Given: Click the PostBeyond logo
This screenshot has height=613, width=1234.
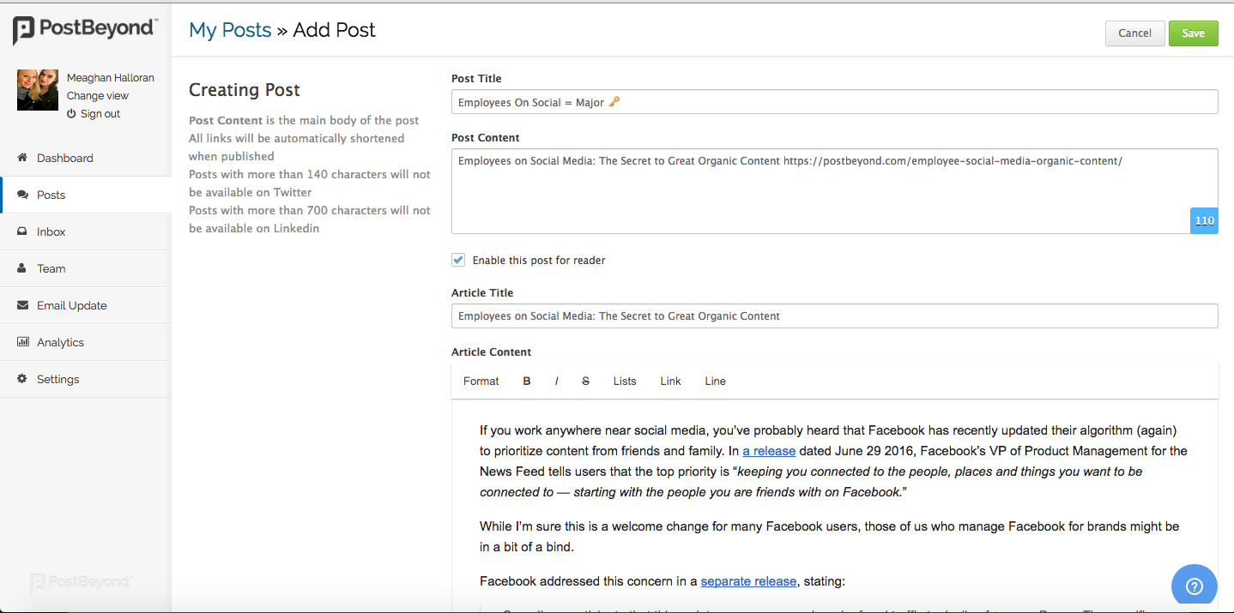Looking at the screenshot, I should (85, 30).
